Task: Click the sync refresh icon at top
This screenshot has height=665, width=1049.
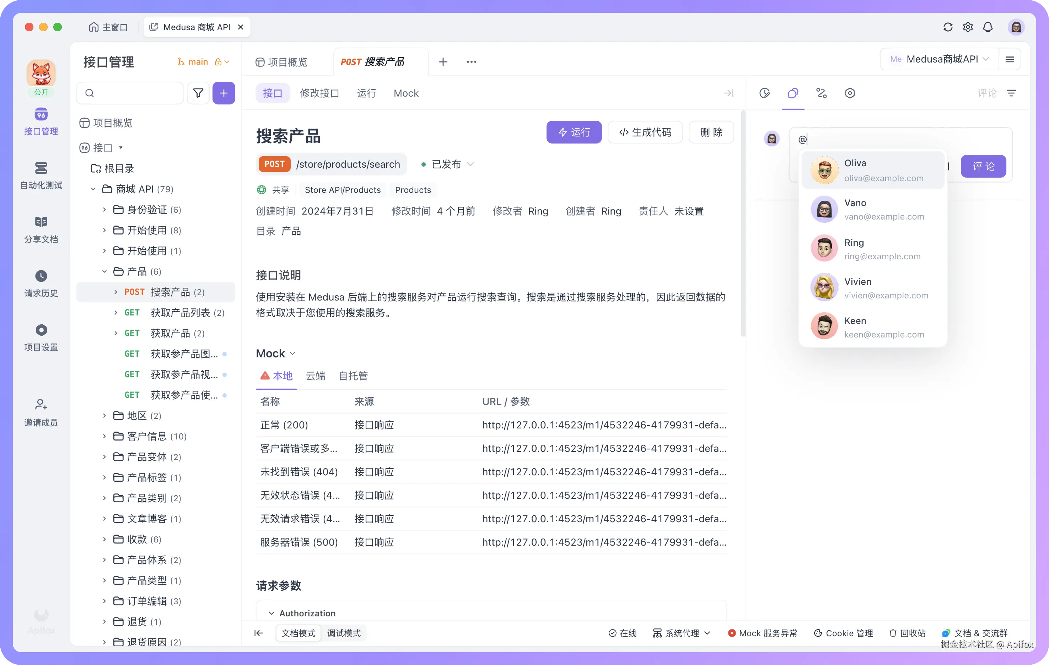Action: (x=947, y=27)
